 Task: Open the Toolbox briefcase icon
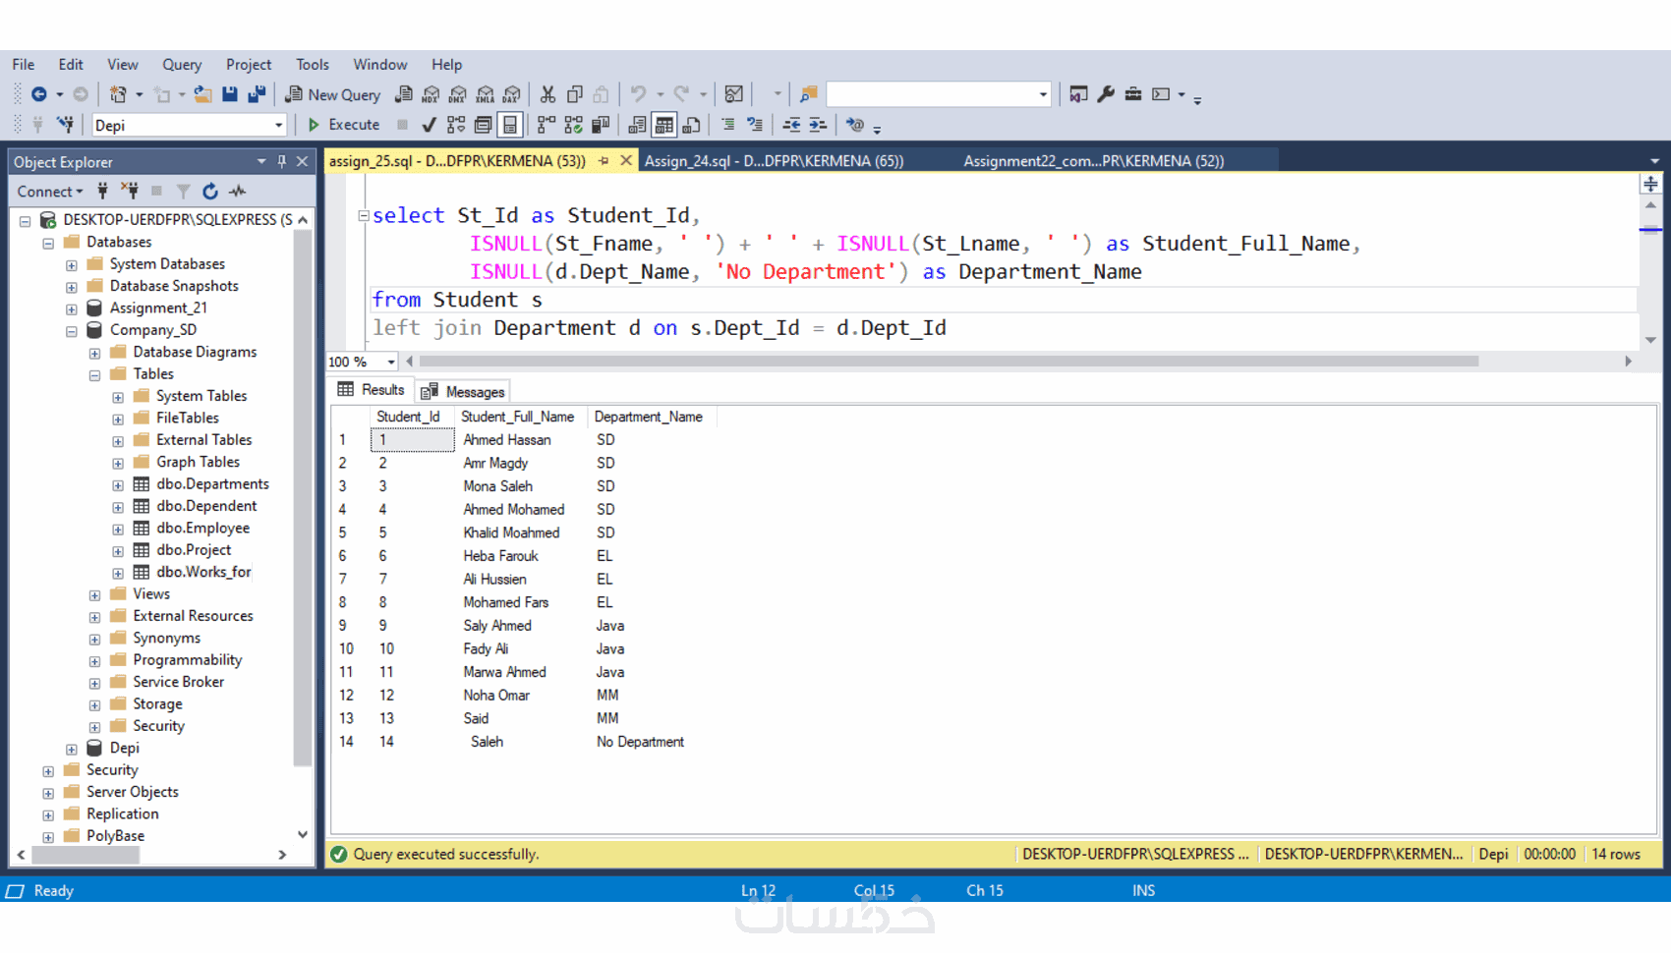point(1133,94)
